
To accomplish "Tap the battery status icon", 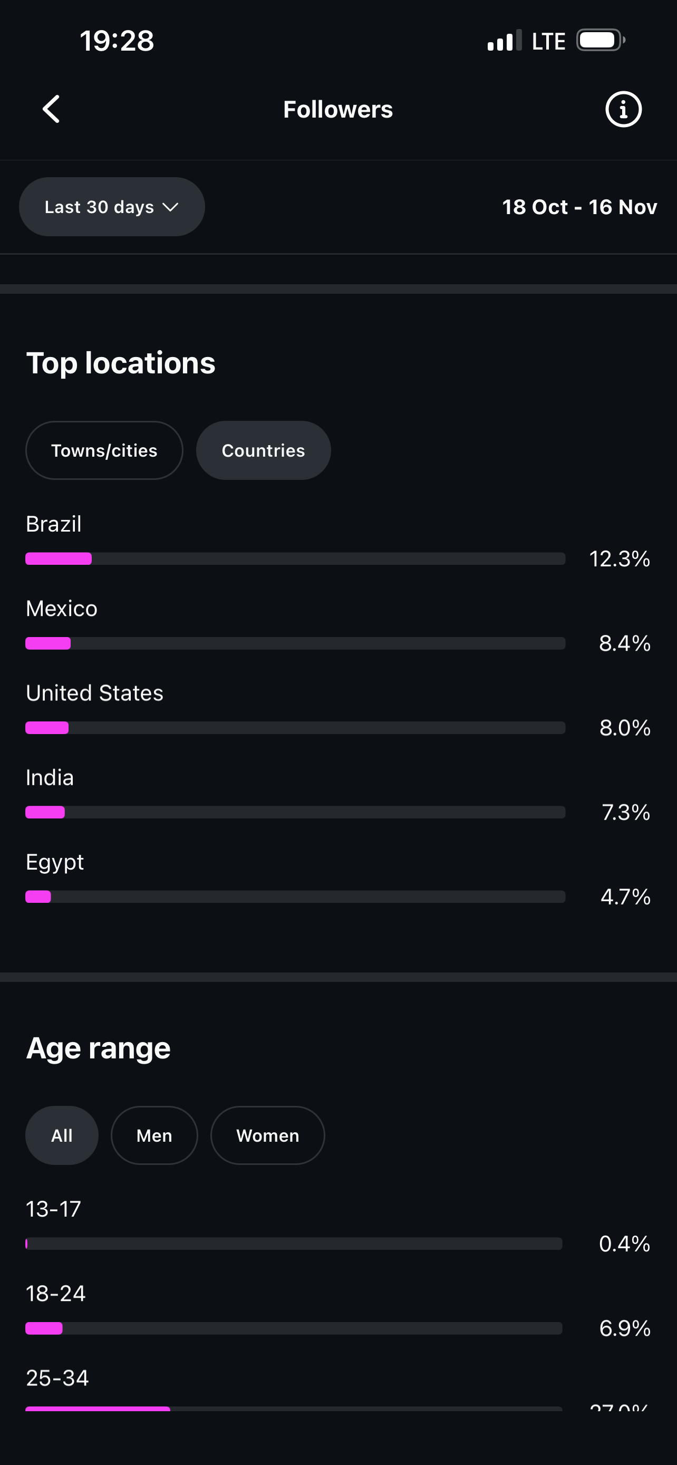I will 600,41.
